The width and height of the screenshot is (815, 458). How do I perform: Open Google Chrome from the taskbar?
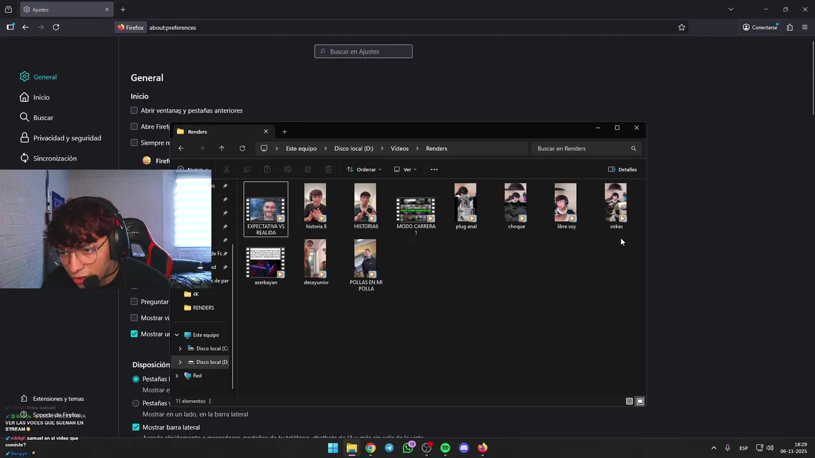pos(371,448)
